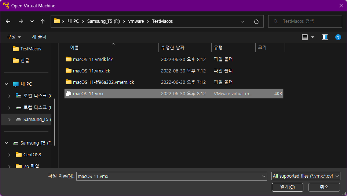Toggle the preview pane icon

point(325,37)
